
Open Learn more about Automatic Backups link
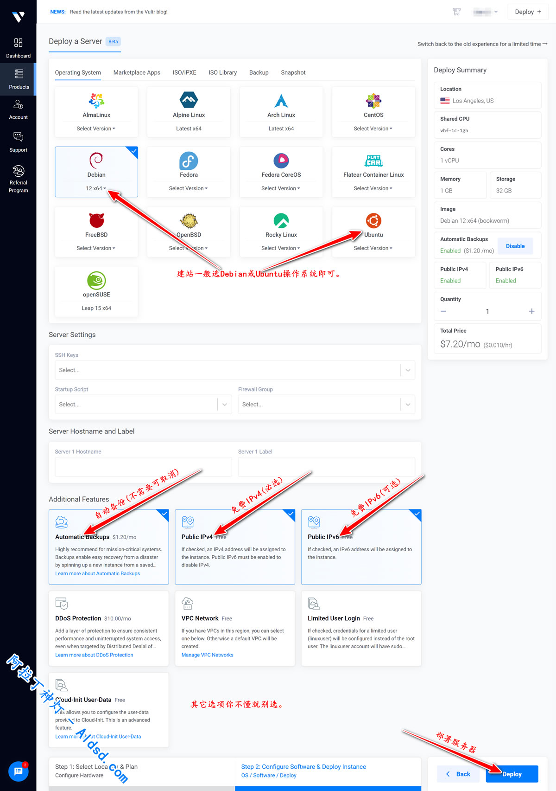[x=97, y=573]
